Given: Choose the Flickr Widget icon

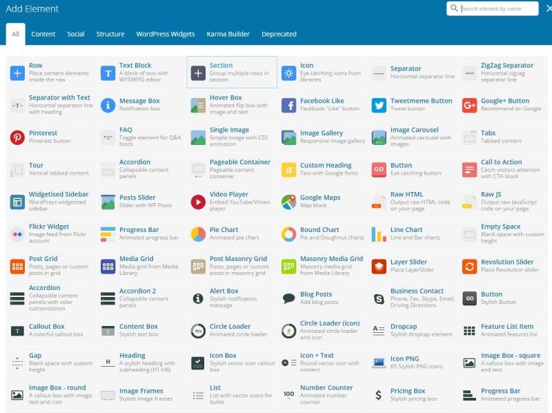Looking at the screenshot, I should tap(17, 234).
